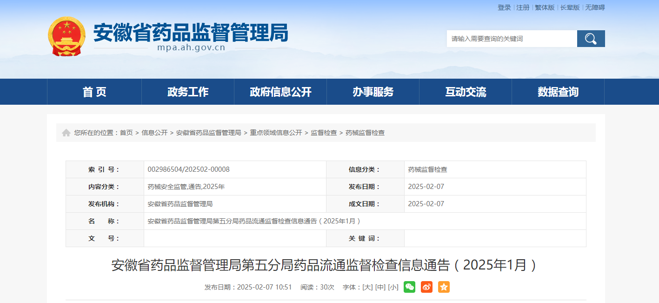Click 发布机构 value 安徽省药品监督管理局

180,204
